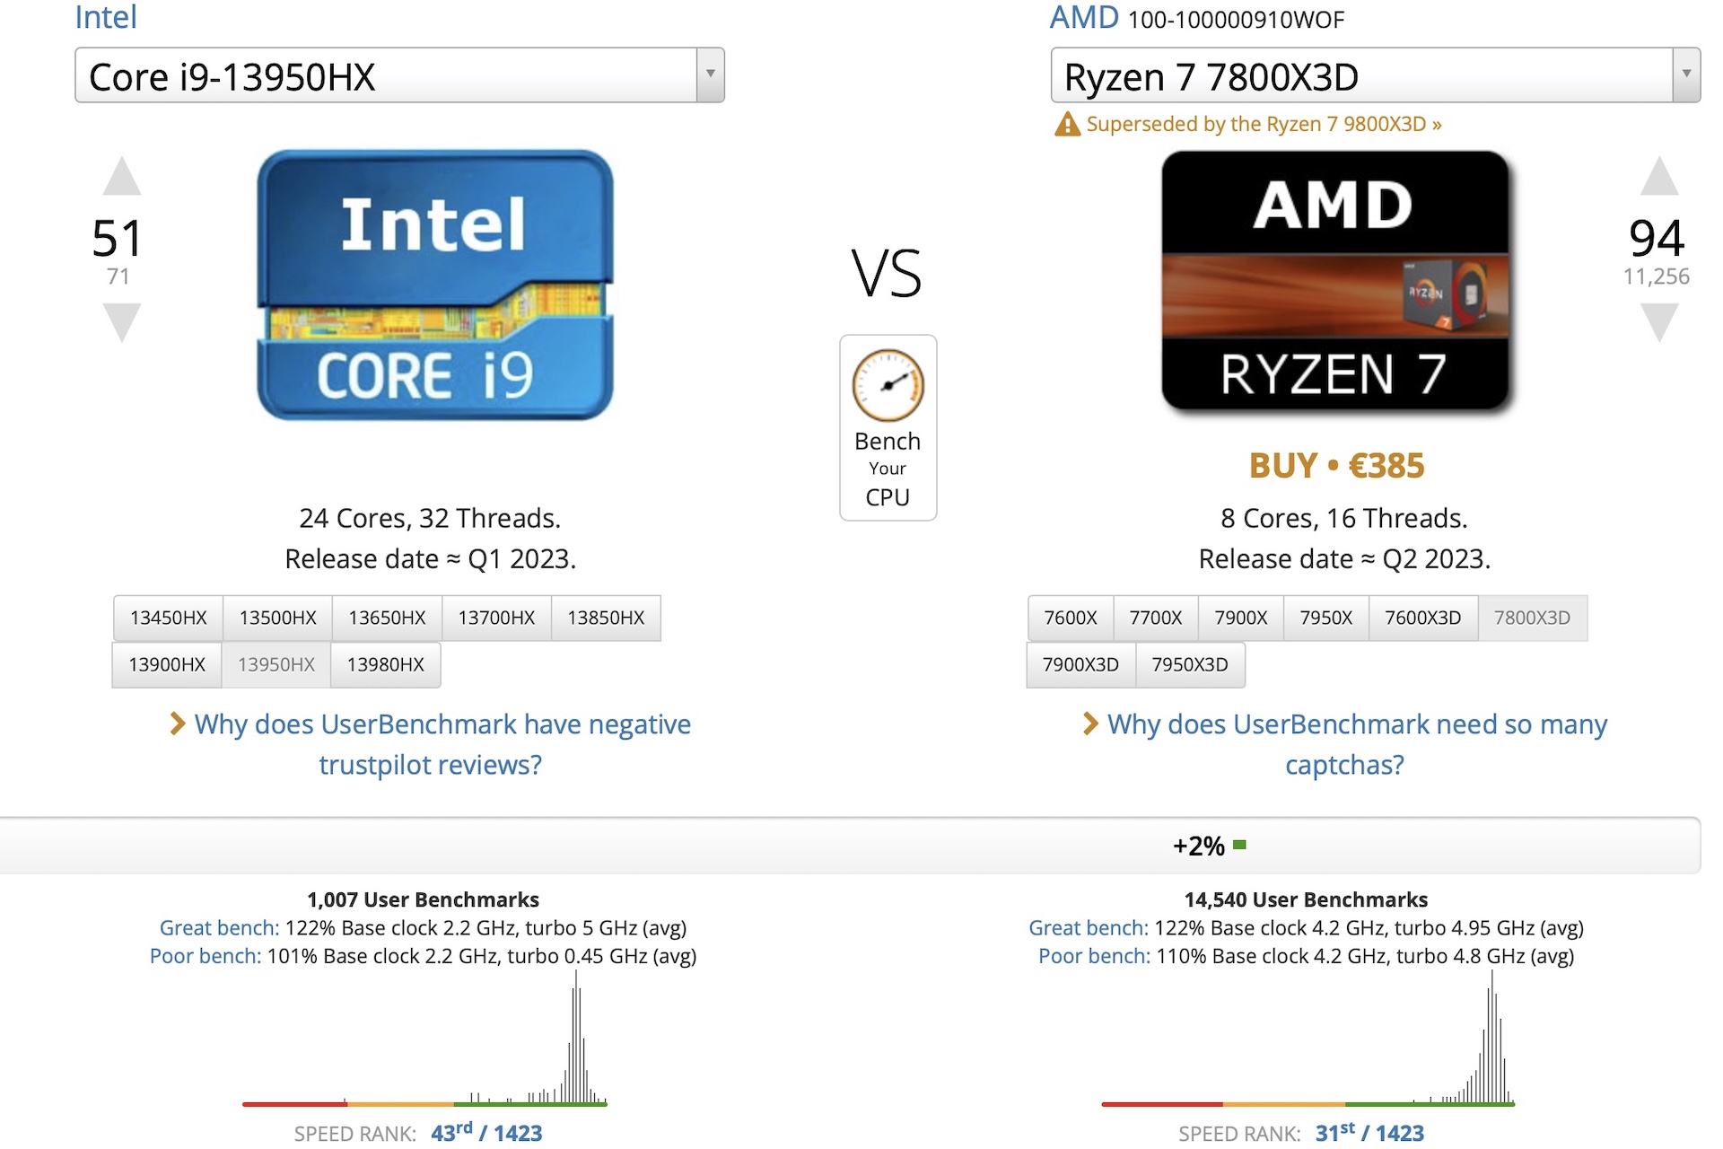Select the 13900HX processor variant

pyautogui.click(x=166, y=665)
